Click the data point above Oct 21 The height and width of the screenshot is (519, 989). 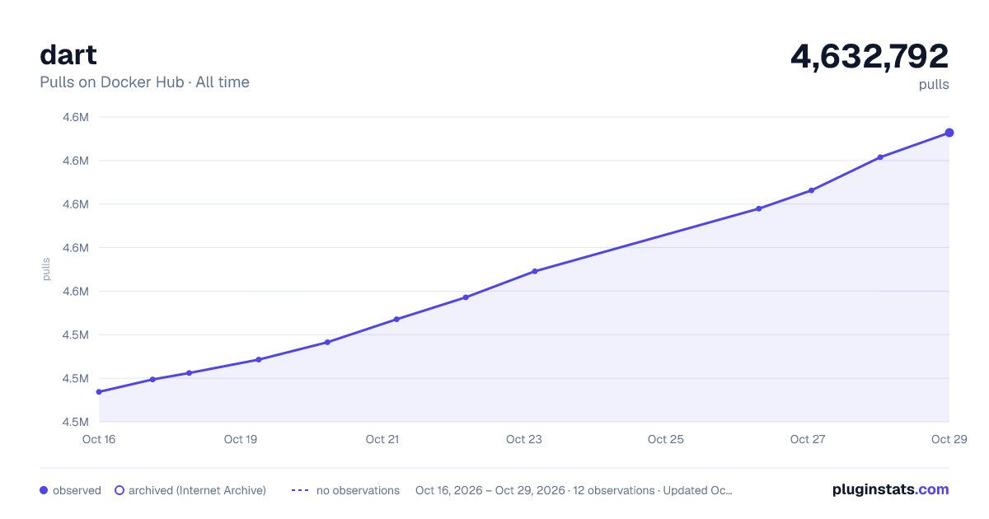point(396,320)
